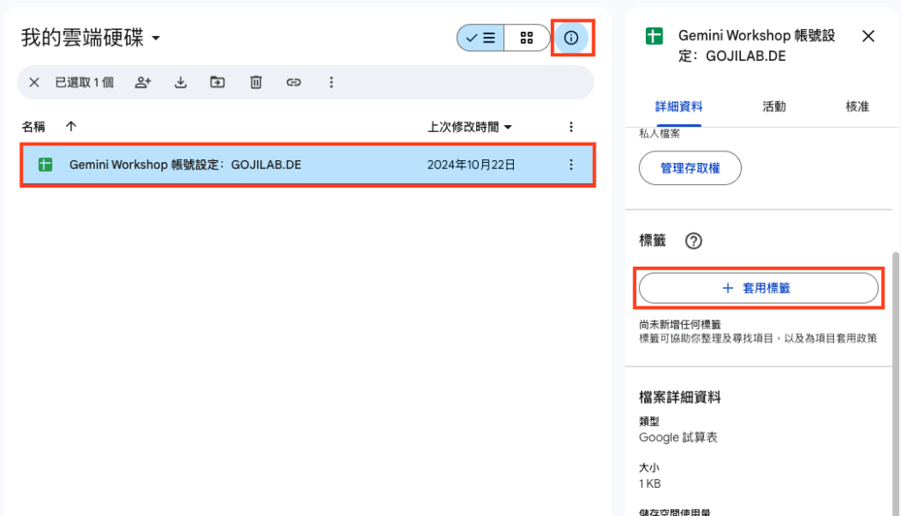Move selected file to a folder

[217, 82]
